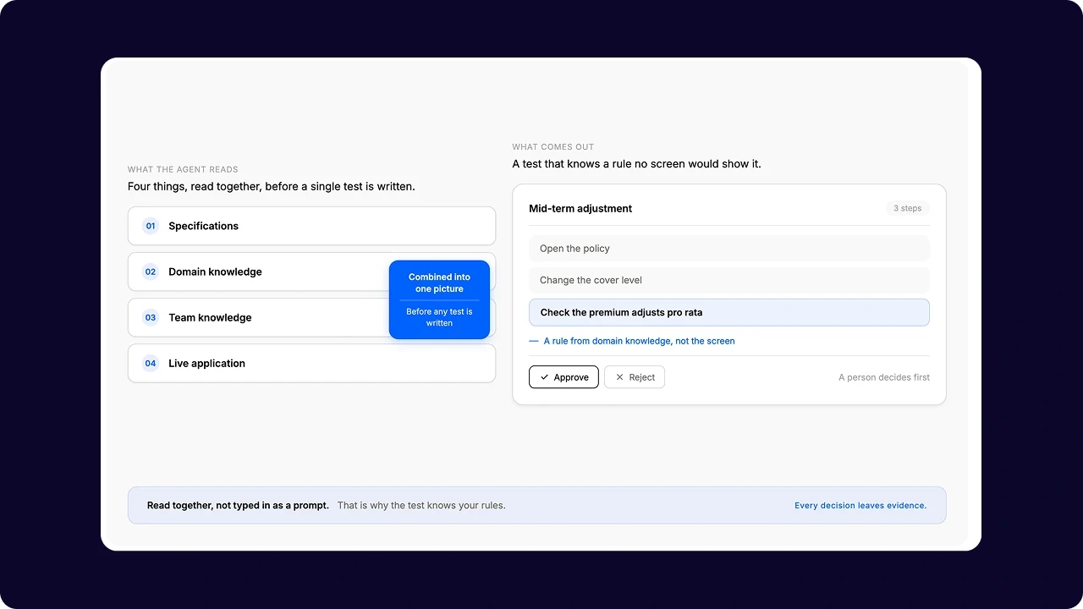Click 'A rule from domain knowledge' note
1083x609 pixels.
pyautogui.click(x=639, y=341)
